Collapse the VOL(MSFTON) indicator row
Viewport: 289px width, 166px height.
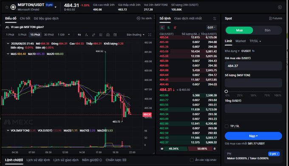coord(8,131)
